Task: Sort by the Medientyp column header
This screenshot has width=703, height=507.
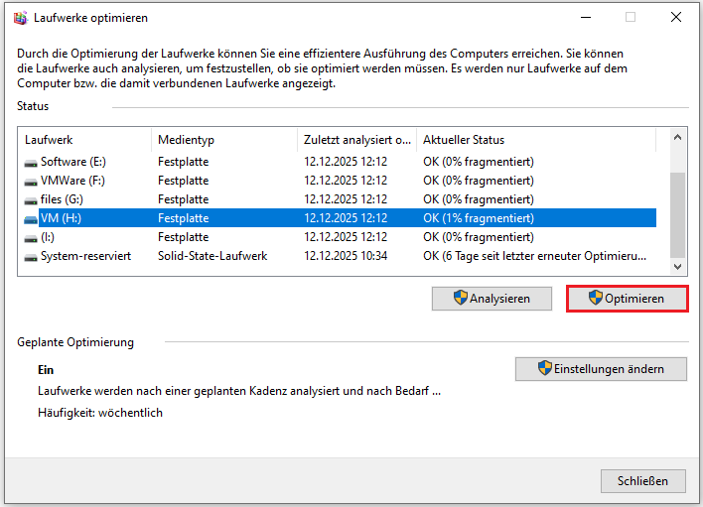Action: [224, 140]
